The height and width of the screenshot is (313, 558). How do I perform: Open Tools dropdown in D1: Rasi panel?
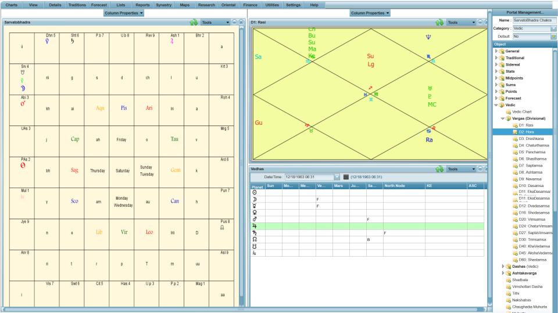[x=461, y=23]
